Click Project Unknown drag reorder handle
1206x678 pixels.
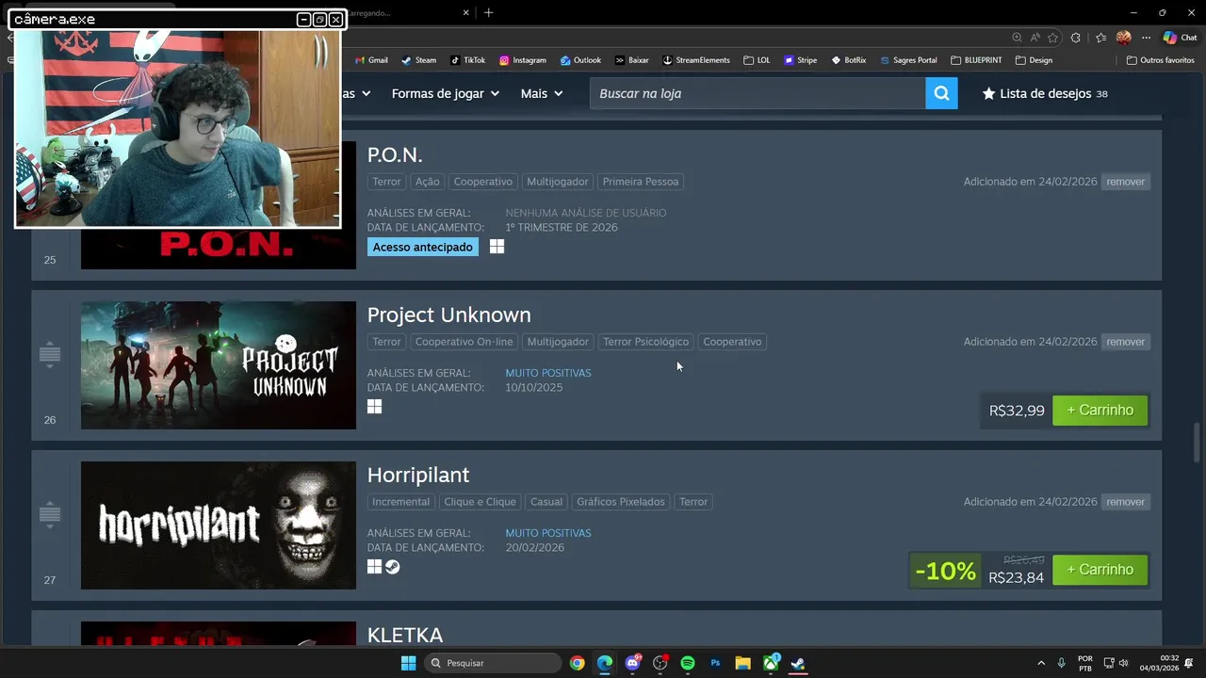[x=50, y=354]
